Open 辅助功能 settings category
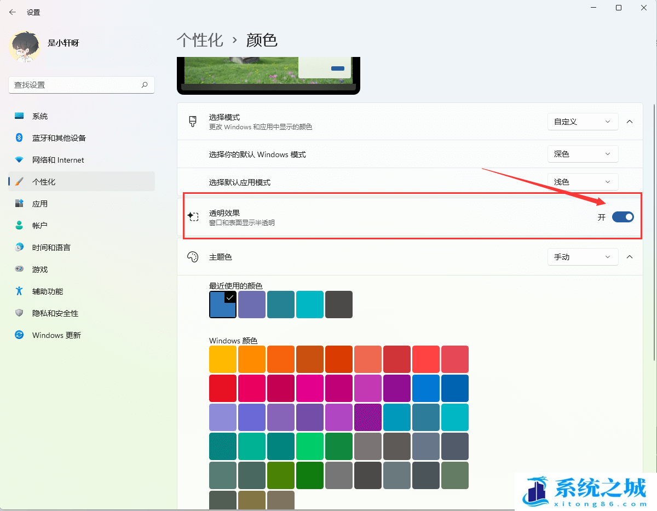 (82, 291)
